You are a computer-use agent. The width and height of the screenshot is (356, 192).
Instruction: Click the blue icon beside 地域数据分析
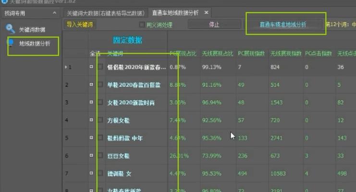(11, 43)
